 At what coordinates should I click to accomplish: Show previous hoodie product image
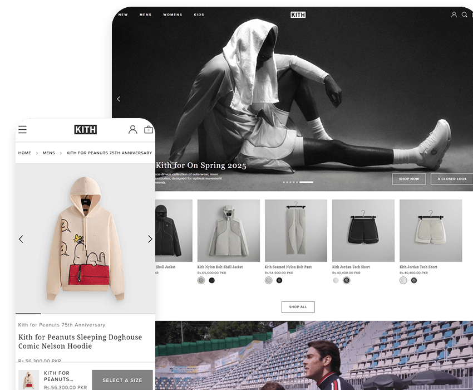(x=21, y=239)
